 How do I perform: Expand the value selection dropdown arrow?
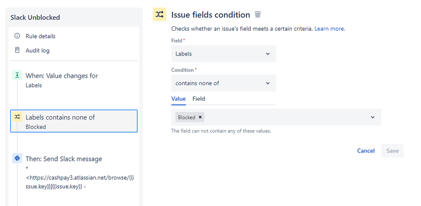[x=373, y=118]
